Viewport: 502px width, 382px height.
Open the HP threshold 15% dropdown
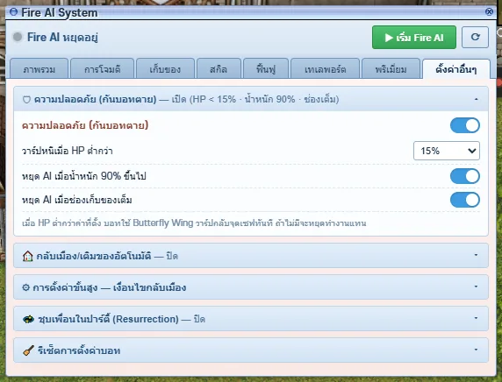[447, 151]
